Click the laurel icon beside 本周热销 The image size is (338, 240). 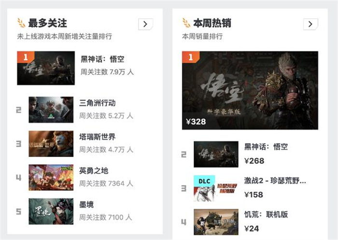186,23
